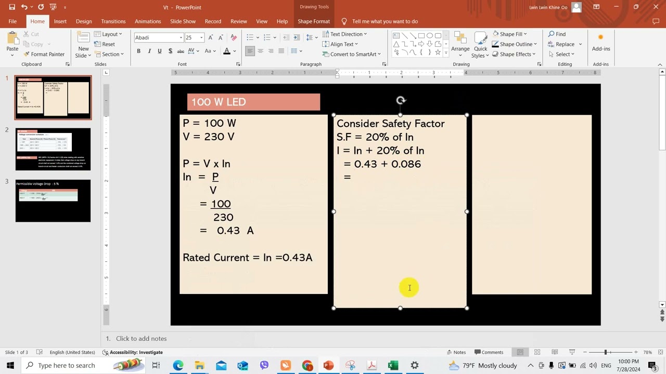Viewport: 666px width, 374px height.
Task: Toggle text Shadow
Action: [x=170, y=51]
